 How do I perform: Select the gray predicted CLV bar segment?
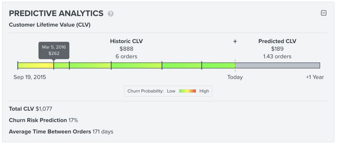pyautogui.click(x=277, y=65)
